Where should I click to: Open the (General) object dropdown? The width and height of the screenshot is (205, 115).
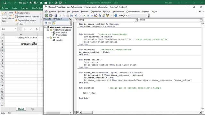pyautogui.click(x=136, y=20)
